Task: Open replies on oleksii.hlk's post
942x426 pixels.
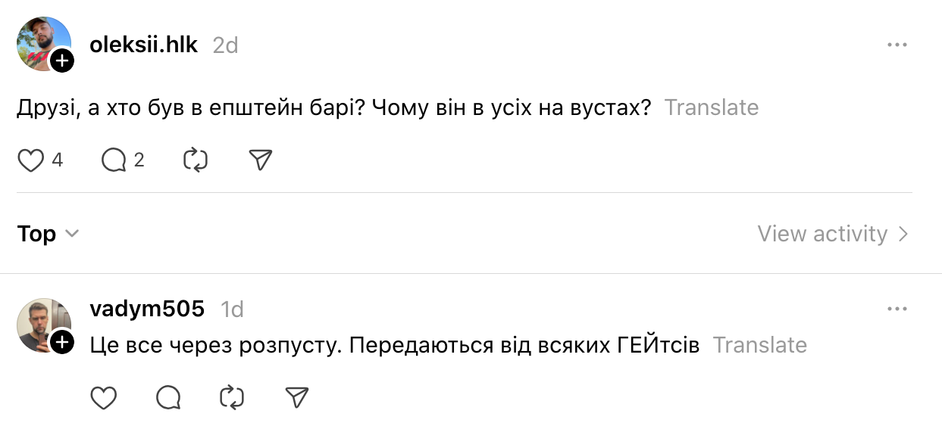Action: (x=114, y=160)
